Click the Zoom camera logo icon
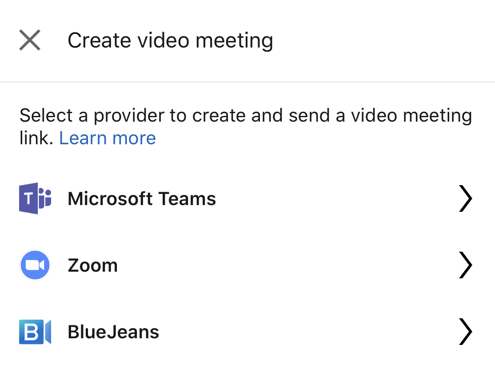 click(35, 265)
